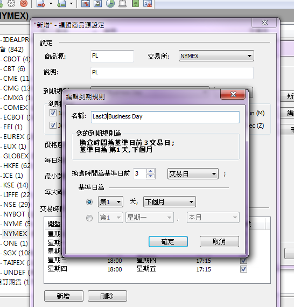
Task: Select LIFFE in exchange tree
Action: [17, 195]
